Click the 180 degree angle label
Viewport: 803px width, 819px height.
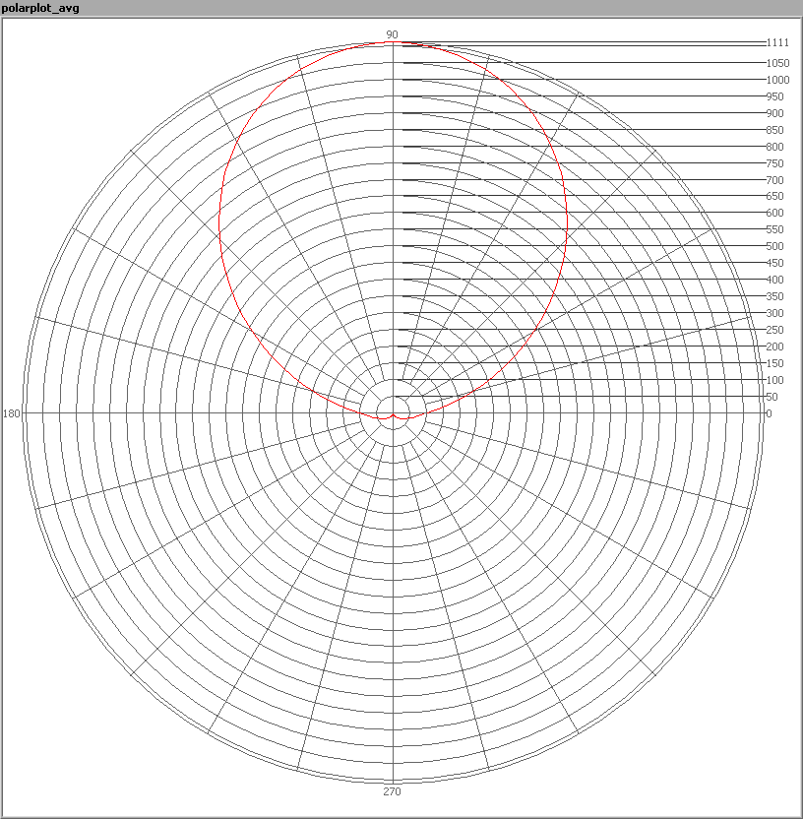click(12, 413)
